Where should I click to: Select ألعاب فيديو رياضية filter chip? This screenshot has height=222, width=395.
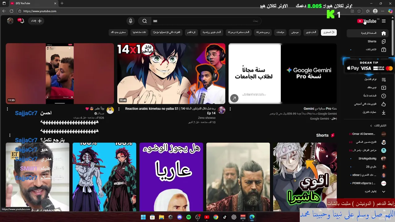pos(212,32)
